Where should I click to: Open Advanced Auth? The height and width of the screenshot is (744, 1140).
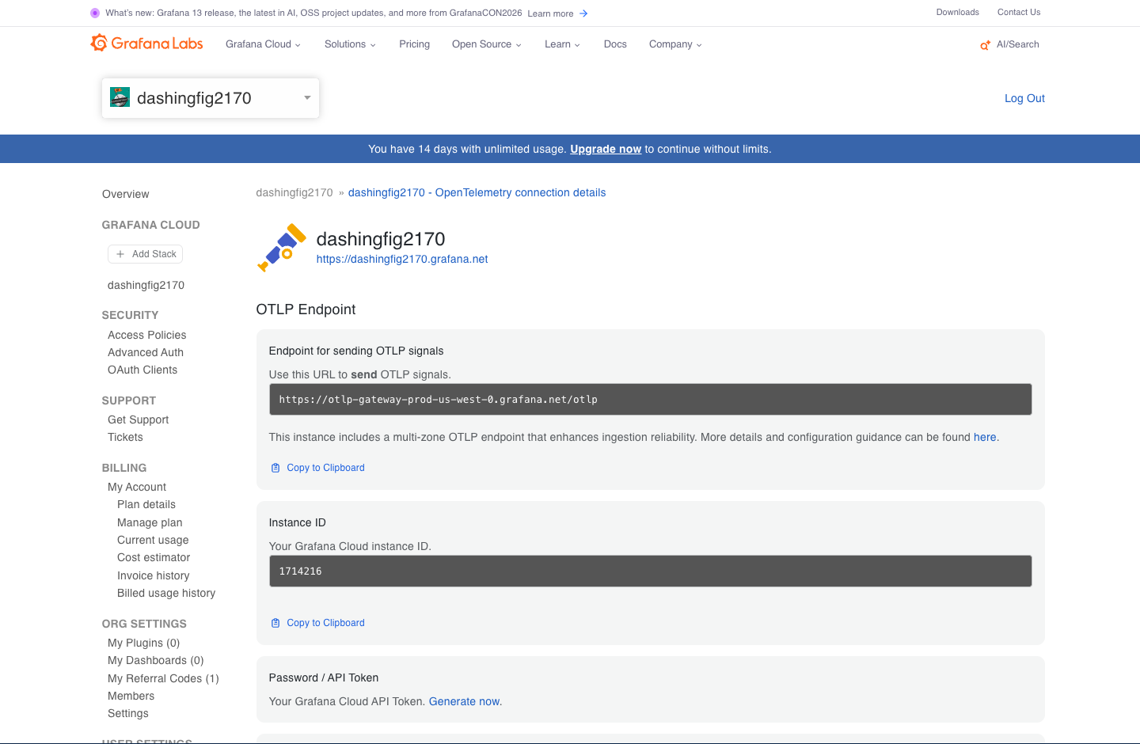[x=146, y=352]
